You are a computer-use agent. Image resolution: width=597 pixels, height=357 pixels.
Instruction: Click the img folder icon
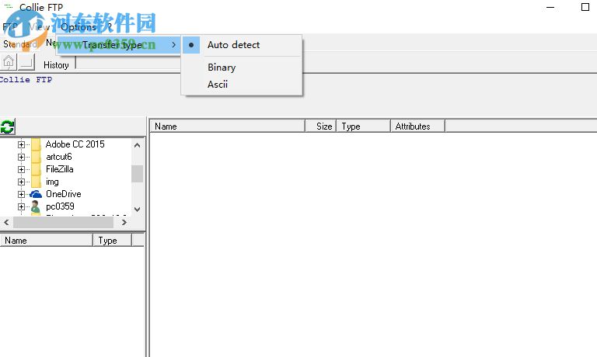pos(37,182)
